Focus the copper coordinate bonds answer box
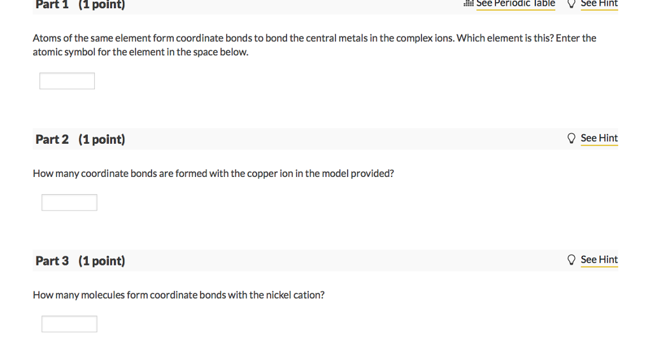The width and height of the screenshot is (652, 364). [69, 202]
